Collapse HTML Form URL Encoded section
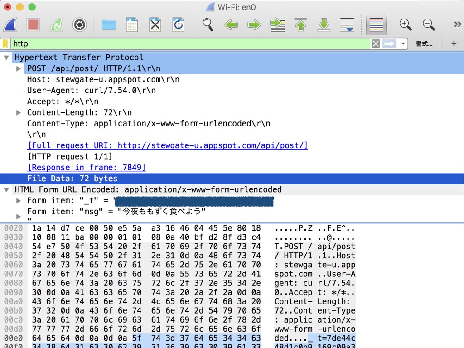The image size is (464, 348). tap(6, 190)
